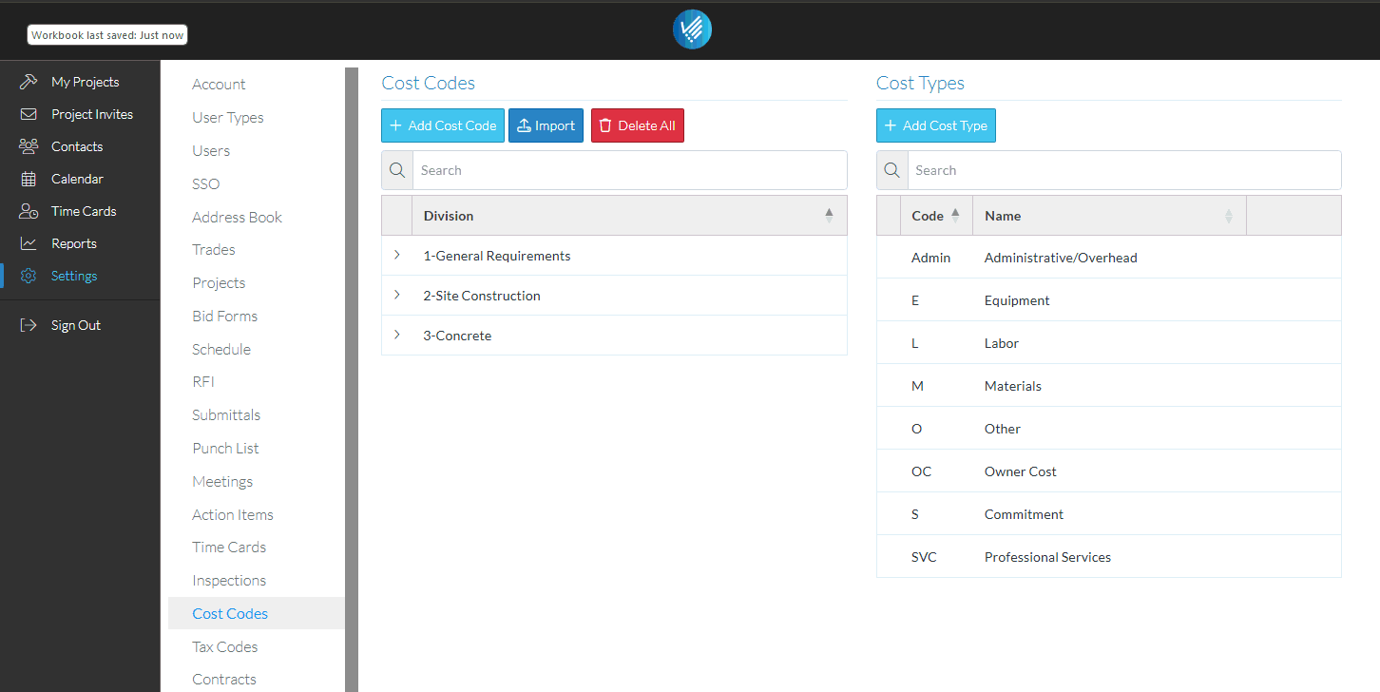Open My Projects in sidebar
1380x692 pixels.
[x=86, y=82]
